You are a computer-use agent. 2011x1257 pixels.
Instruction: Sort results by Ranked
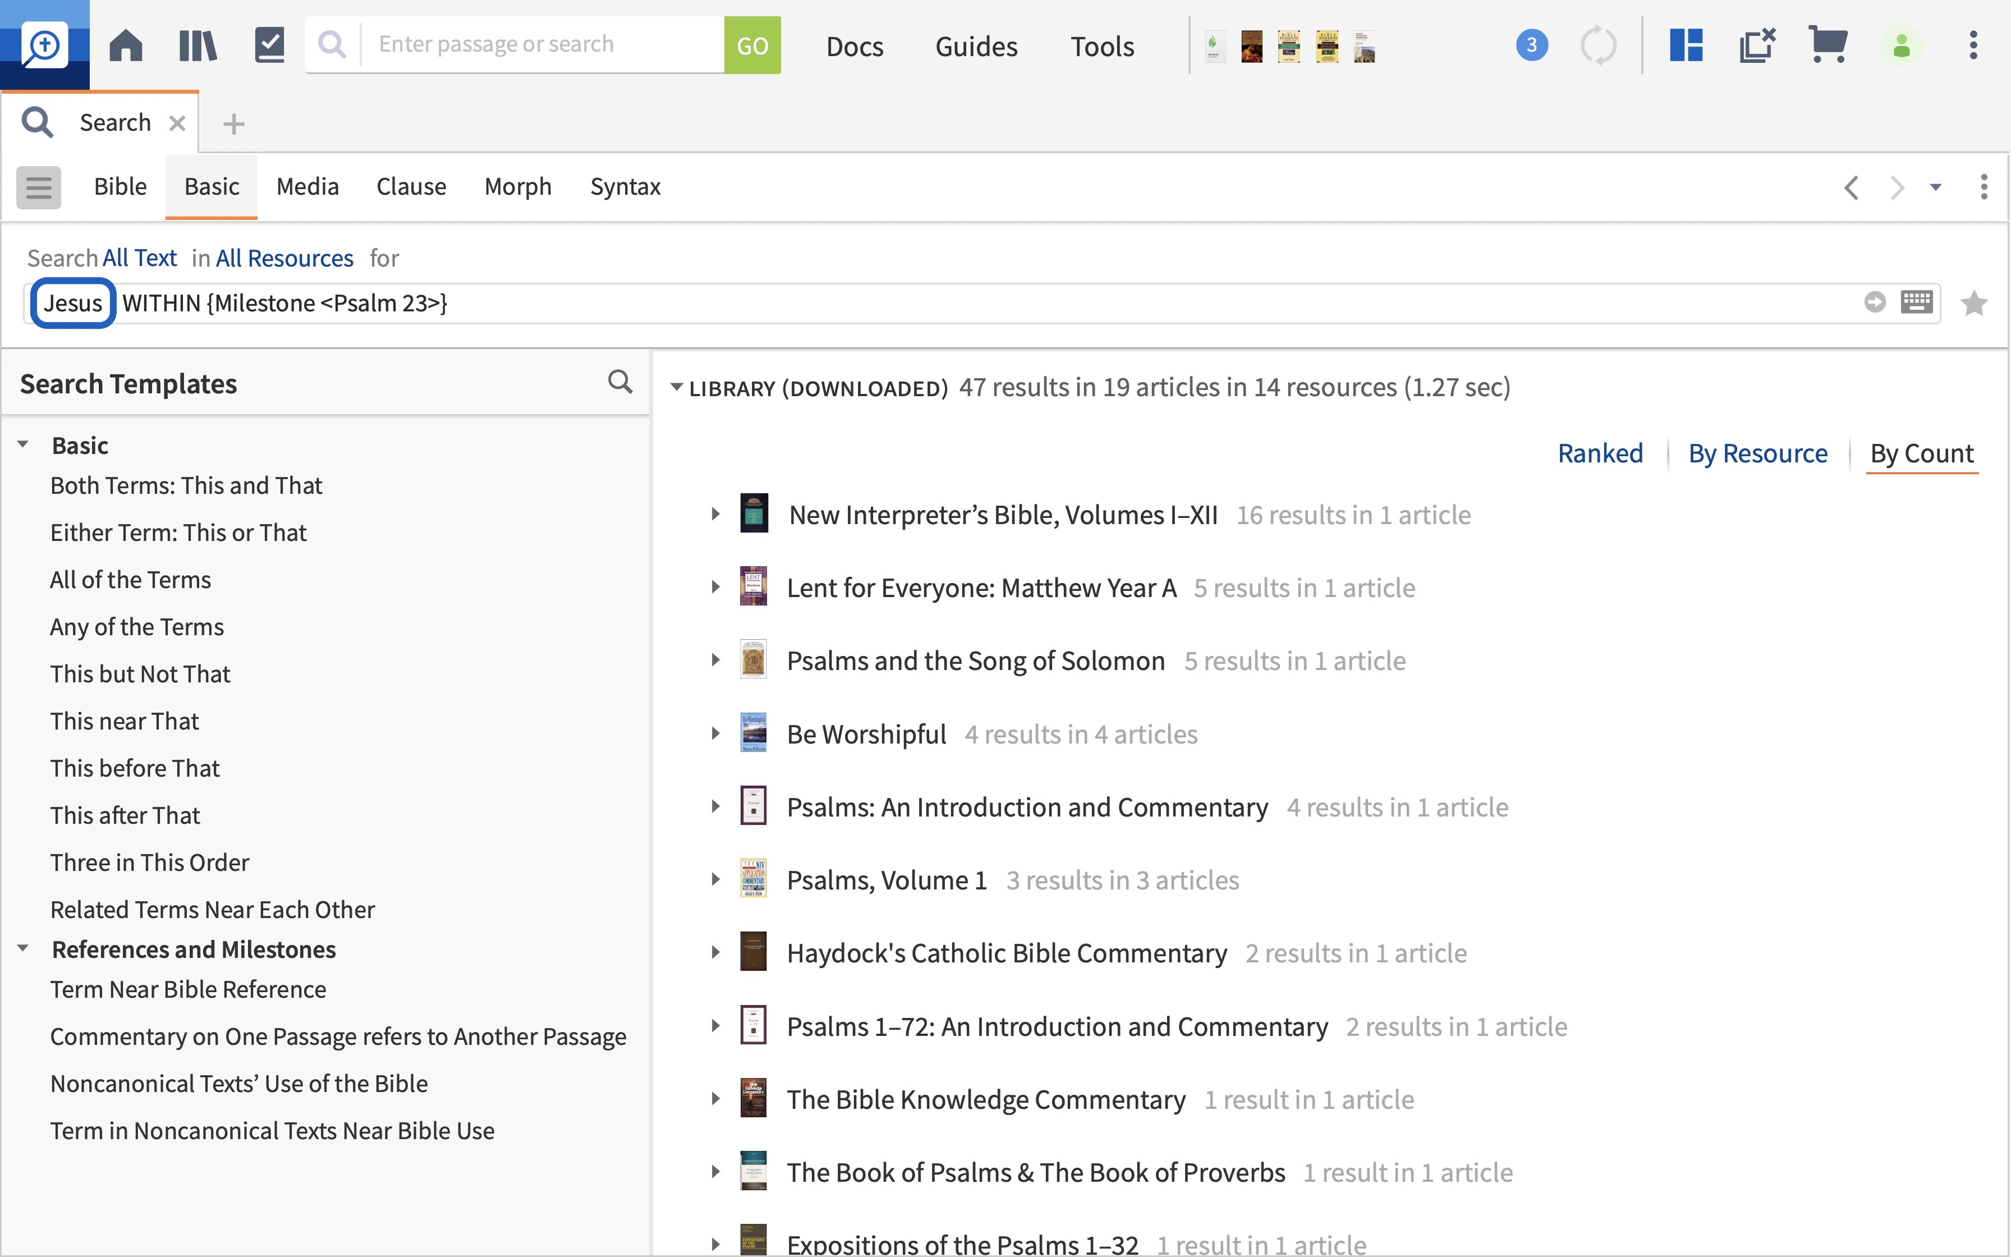click(1600, 454)
